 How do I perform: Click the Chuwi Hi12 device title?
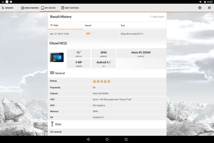coord(58,43)
